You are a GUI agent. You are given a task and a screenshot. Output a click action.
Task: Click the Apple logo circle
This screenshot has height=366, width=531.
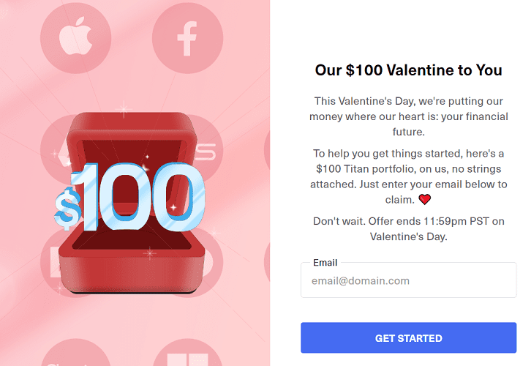click(76, 37)
